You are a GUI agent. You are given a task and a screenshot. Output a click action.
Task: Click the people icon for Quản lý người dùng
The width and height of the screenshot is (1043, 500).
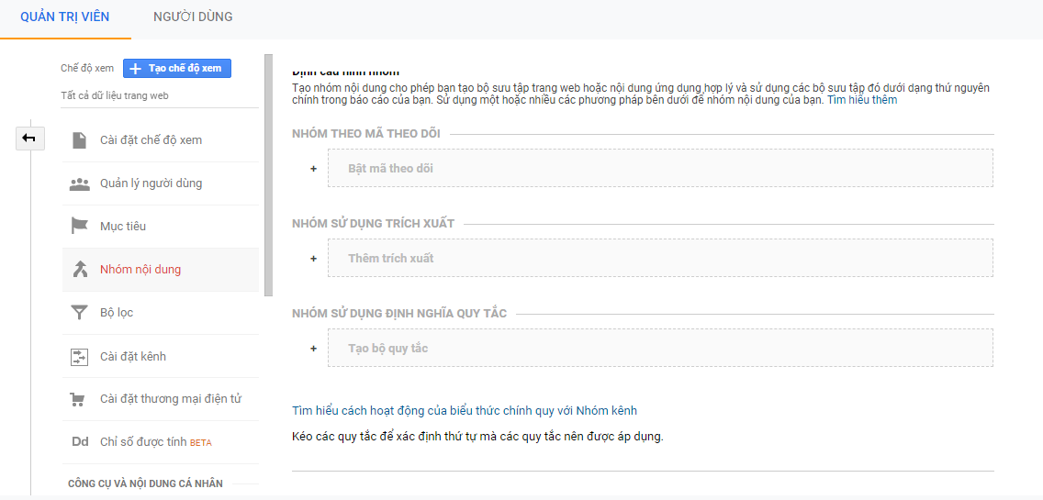[79, 183]
